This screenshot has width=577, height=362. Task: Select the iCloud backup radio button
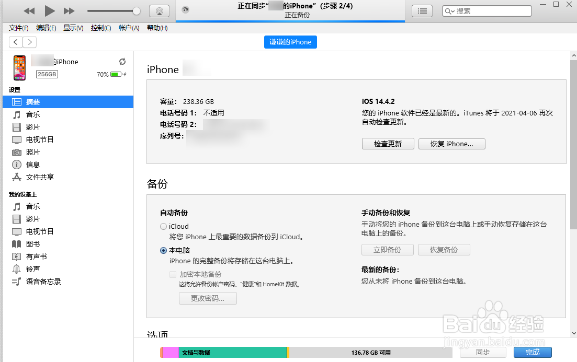tap(163, 226)
